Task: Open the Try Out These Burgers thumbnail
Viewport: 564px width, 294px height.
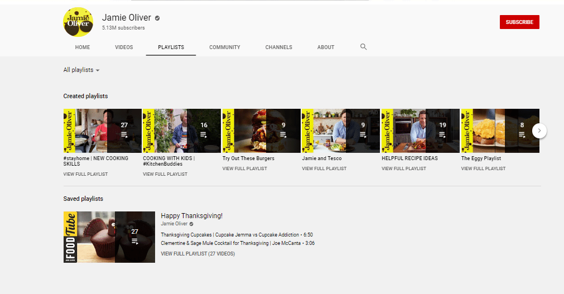Action: point(262,131)
